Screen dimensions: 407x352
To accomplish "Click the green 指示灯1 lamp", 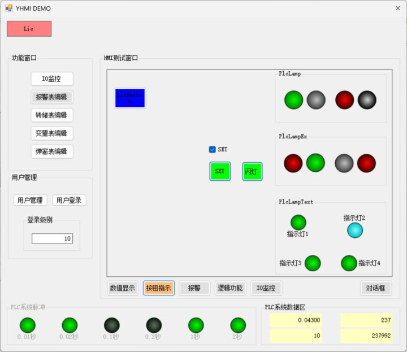I will 298,223.
